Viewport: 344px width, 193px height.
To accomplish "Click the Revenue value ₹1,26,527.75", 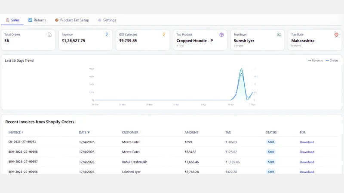I will 73,41.
